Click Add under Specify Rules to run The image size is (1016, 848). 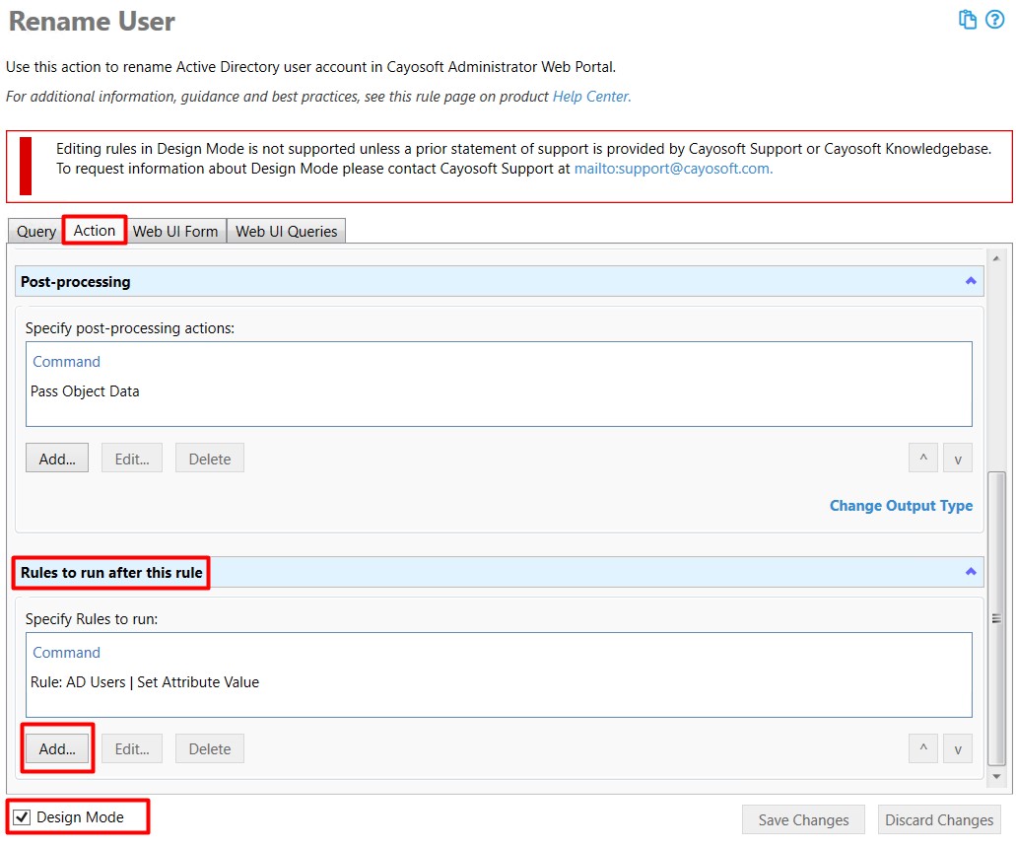coord(57,748)
